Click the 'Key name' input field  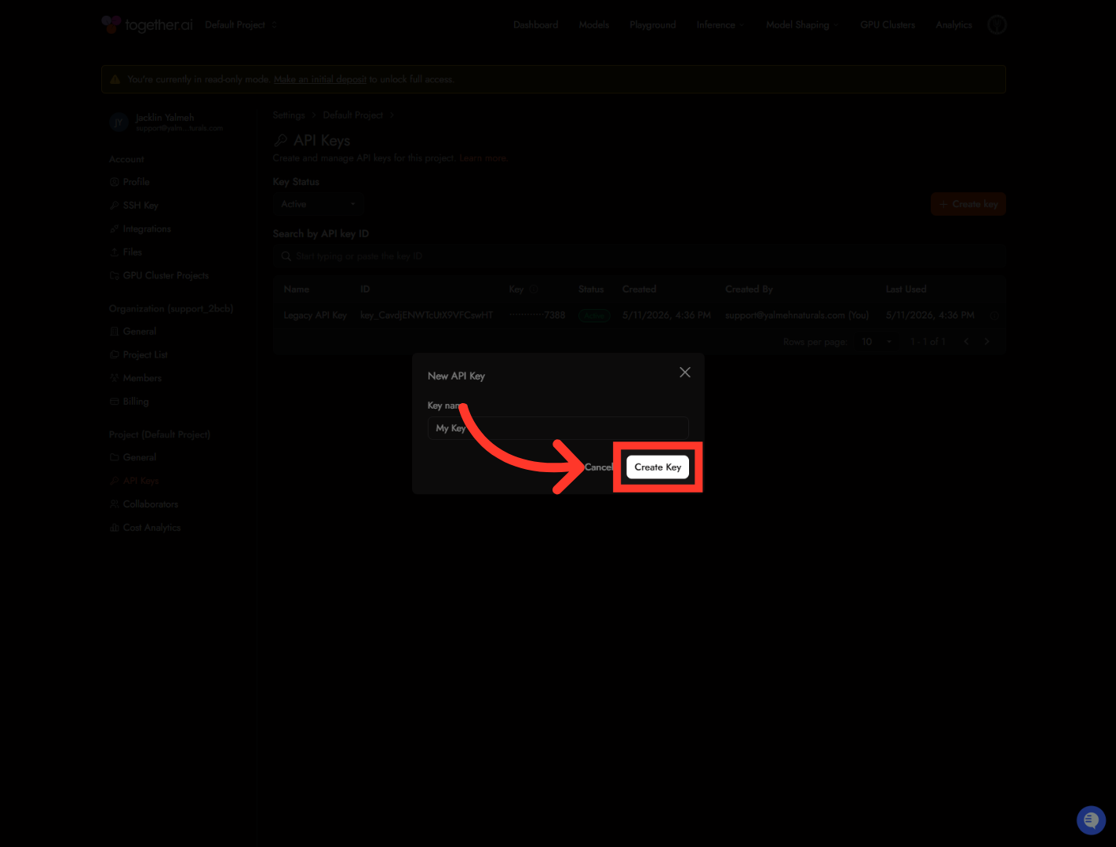558,428
